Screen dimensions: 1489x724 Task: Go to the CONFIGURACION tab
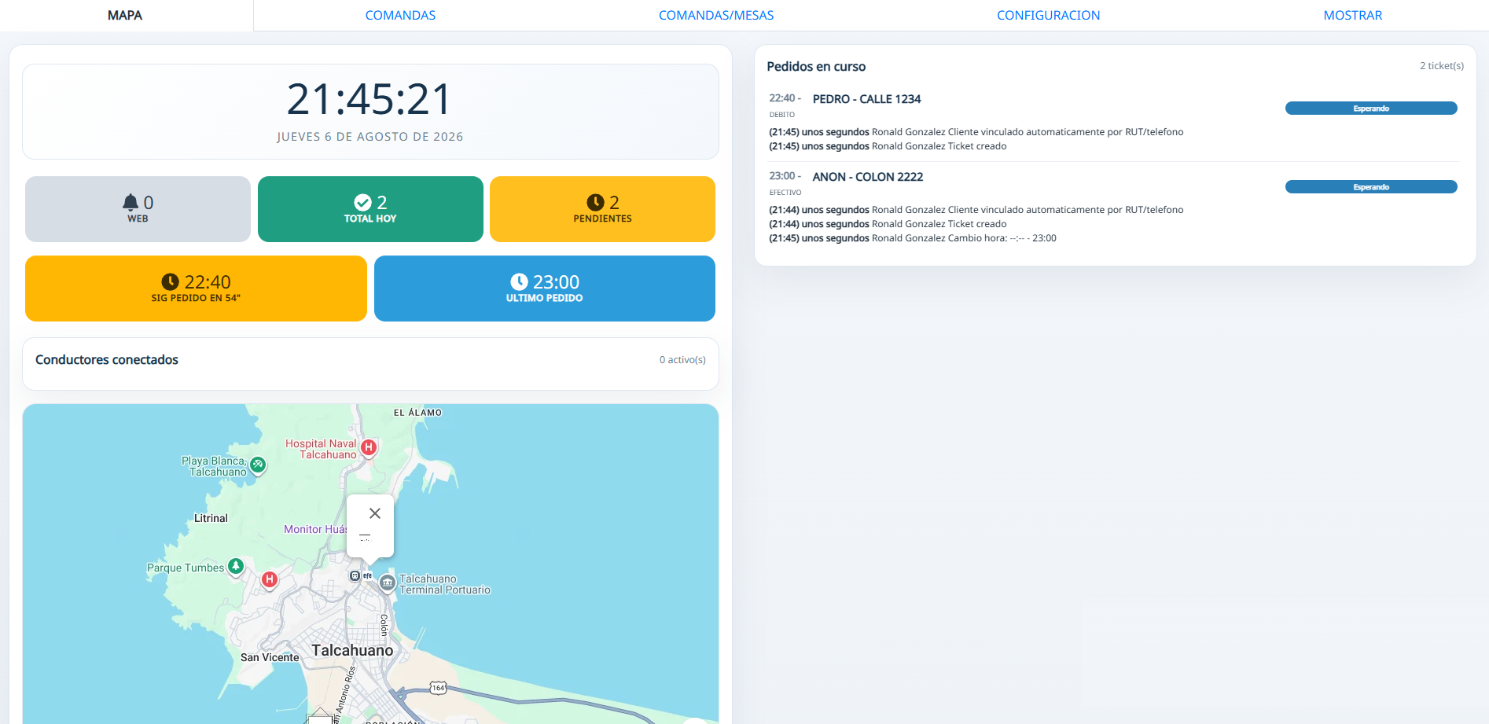click(x=1048, y=15)
